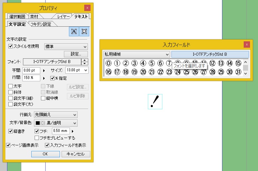Insert circled number 5 glyph
Viewport: 258px width, 171px height.
[x=152, y=63]
